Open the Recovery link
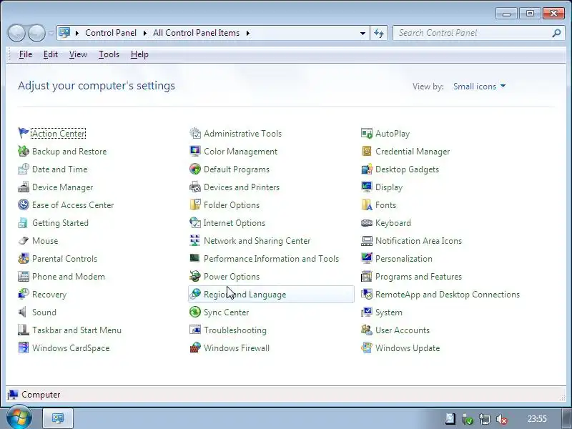 (x=49, y=295)
